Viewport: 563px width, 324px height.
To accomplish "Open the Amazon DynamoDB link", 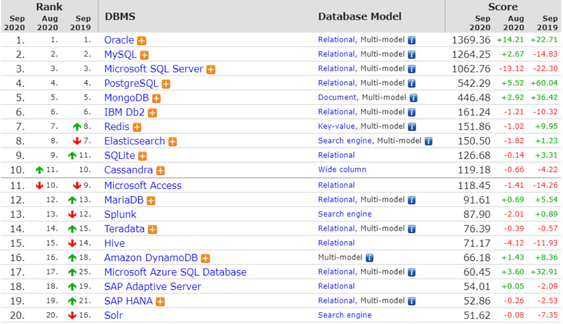I will pos(151,258).
